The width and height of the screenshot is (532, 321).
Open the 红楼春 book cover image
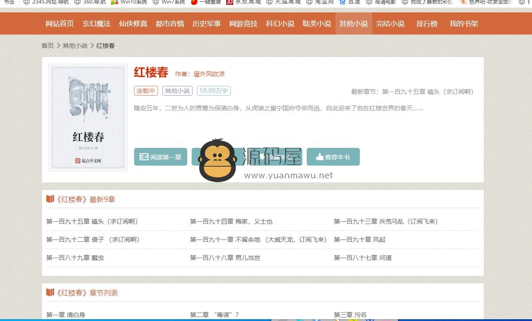pyautogui.click(x=88, y=118)
